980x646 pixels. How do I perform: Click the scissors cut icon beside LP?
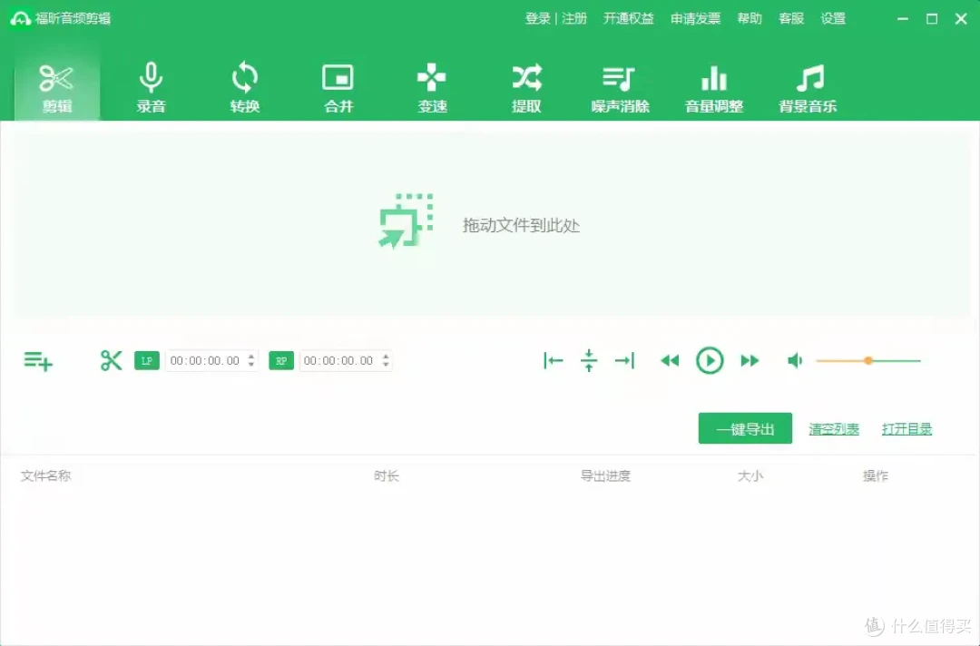tap(112, 360)
